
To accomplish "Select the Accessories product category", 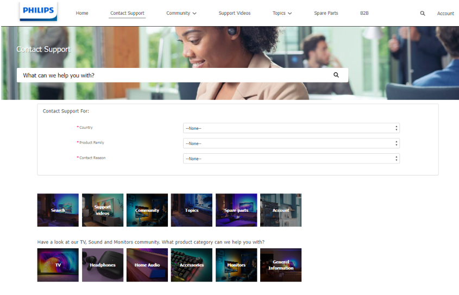I will point(191,265).
